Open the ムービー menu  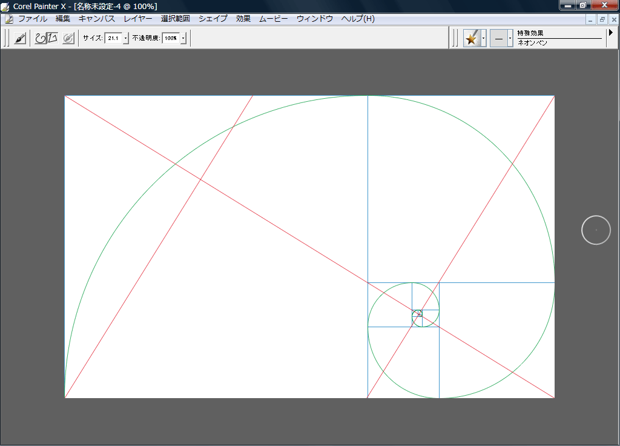point(274,19)
